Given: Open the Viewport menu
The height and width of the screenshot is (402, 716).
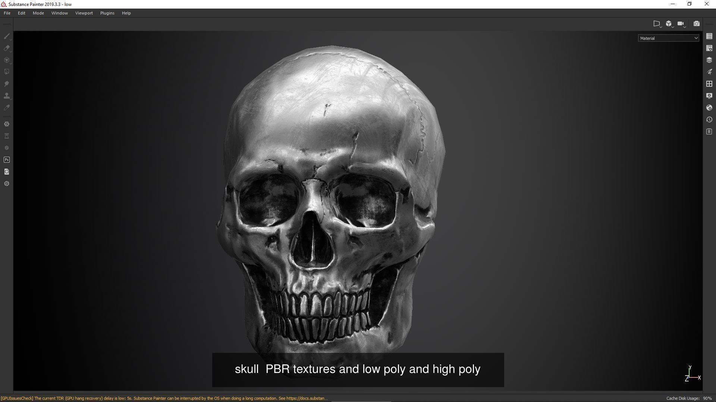Looking at the screenshot, I should tap(84, 13).
